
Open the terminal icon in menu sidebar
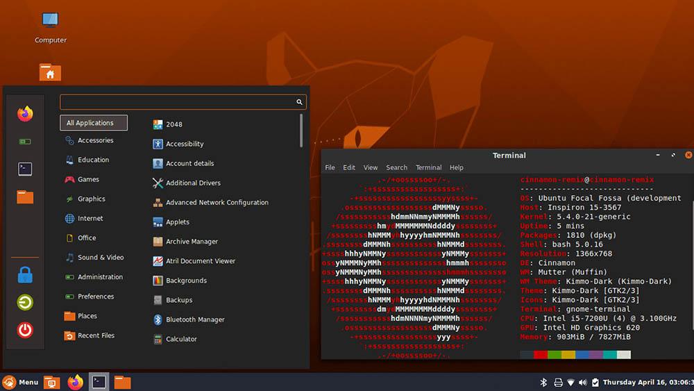pos(25,169)
